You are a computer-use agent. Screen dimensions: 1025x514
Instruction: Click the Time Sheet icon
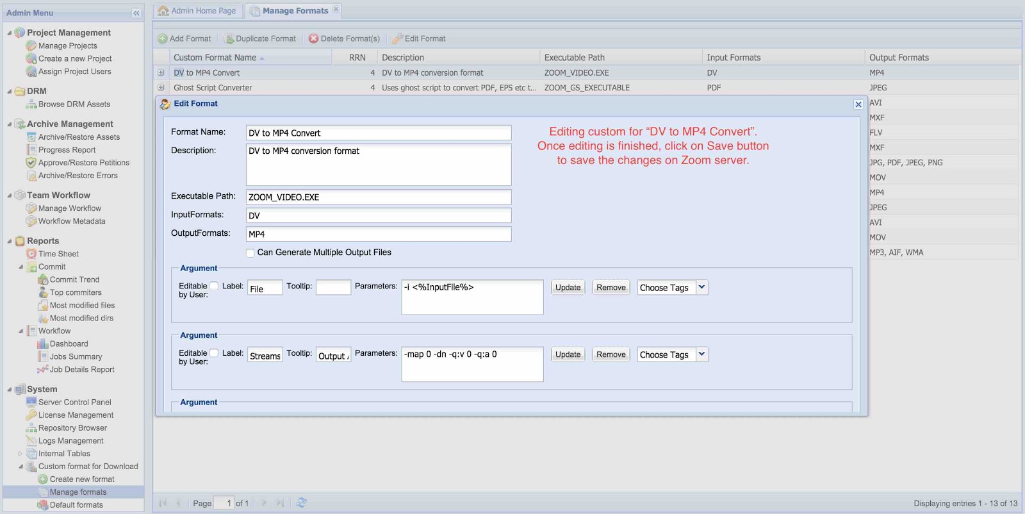point(31,254)
